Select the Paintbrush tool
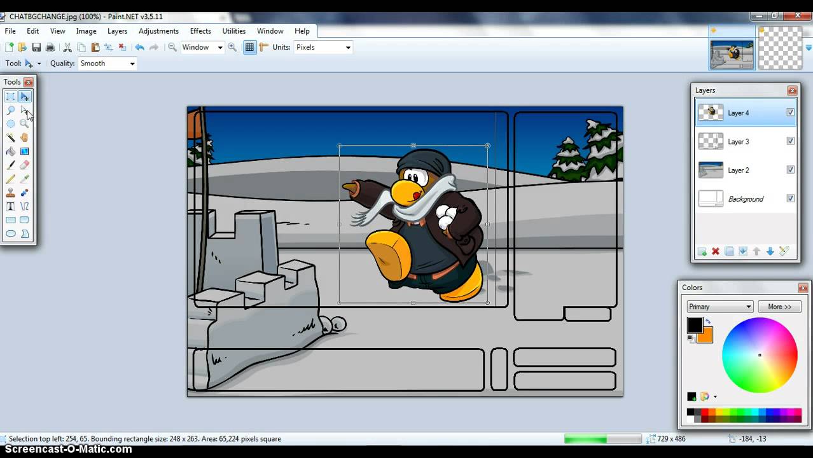The width and height of the screenshot is (813, 458). click(x=11, y=165)
